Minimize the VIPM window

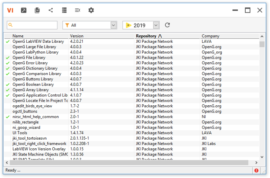(x=235, y=10)
